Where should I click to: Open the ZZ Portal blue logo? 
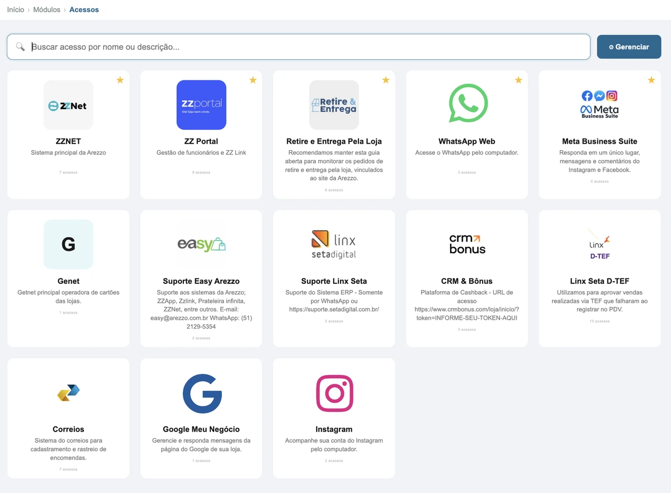pyautogui.click(x=201, y=105)
